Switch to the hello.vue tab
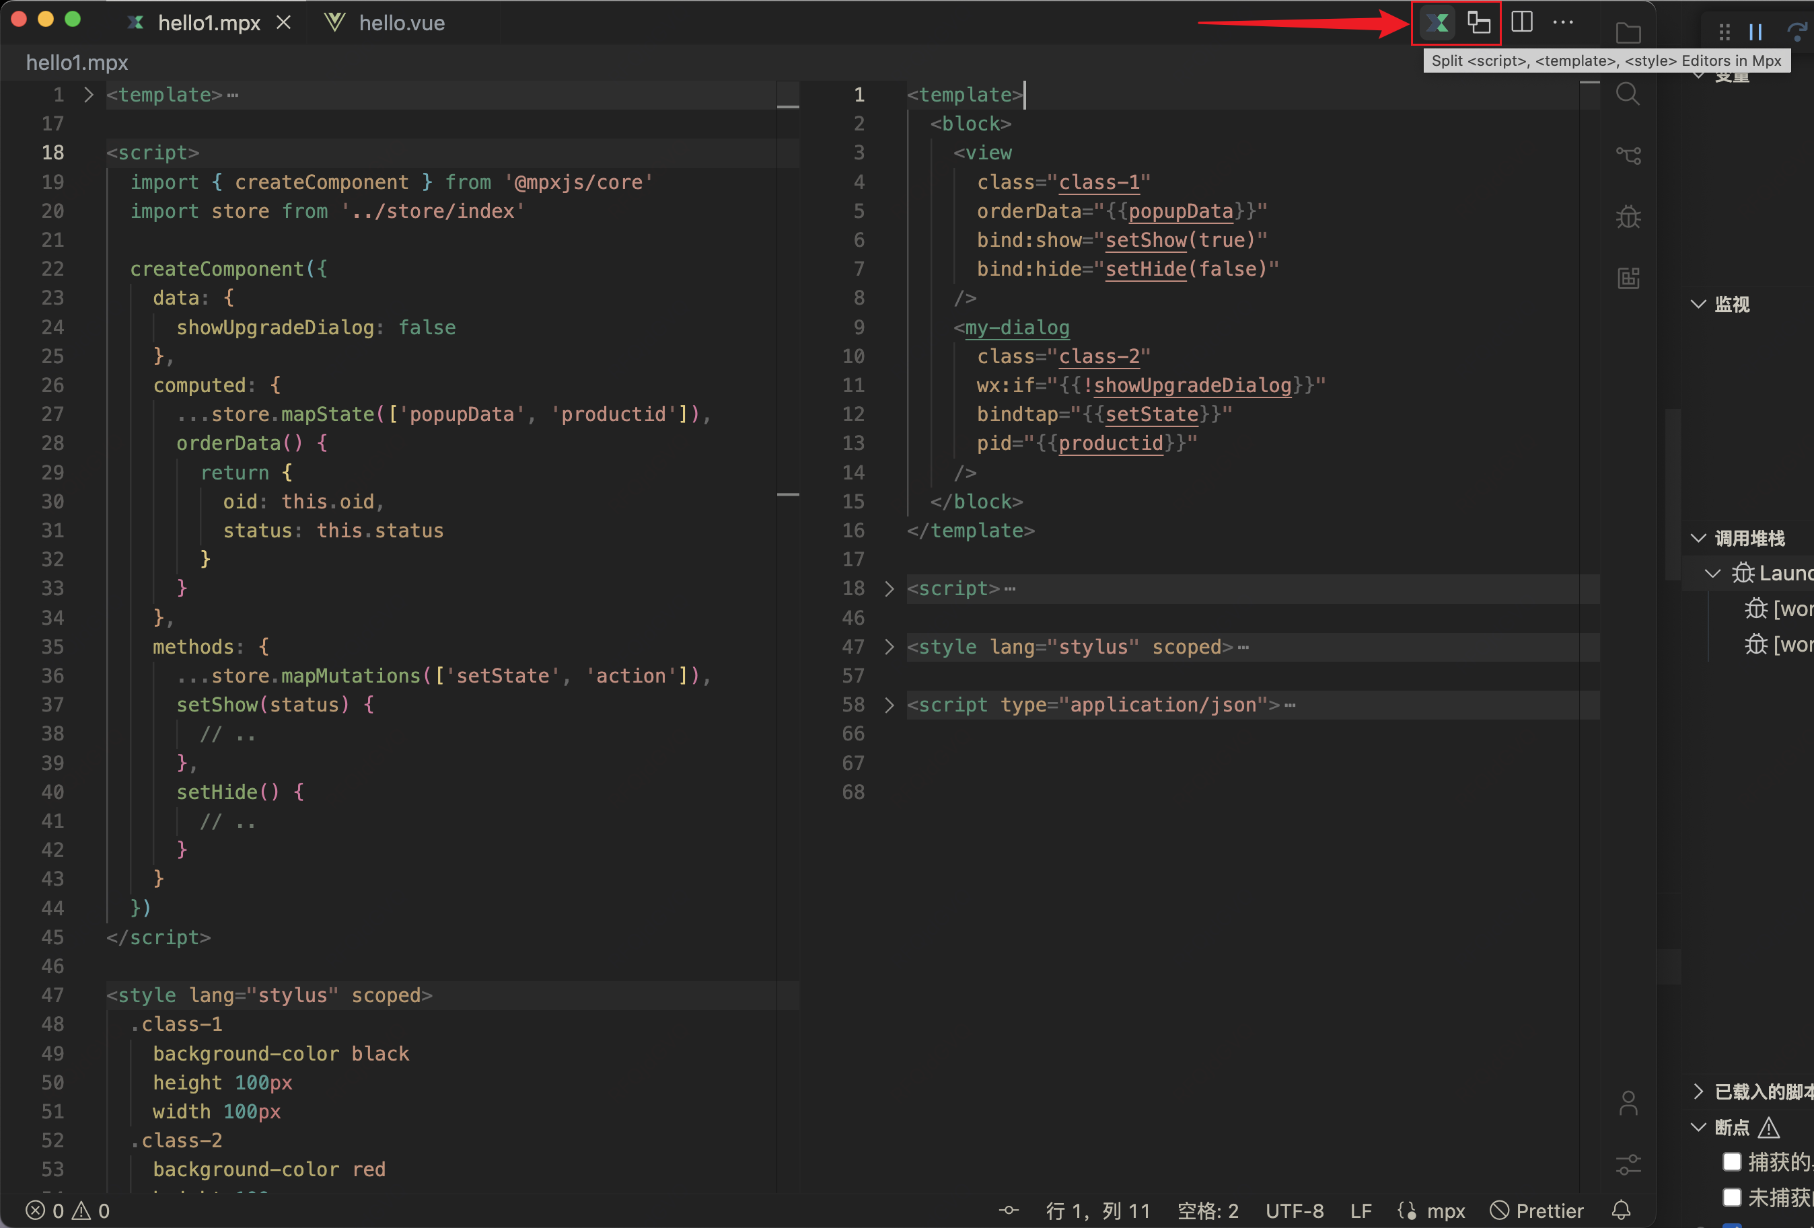The image size is (1814, 1228). [x=401, y=23]
